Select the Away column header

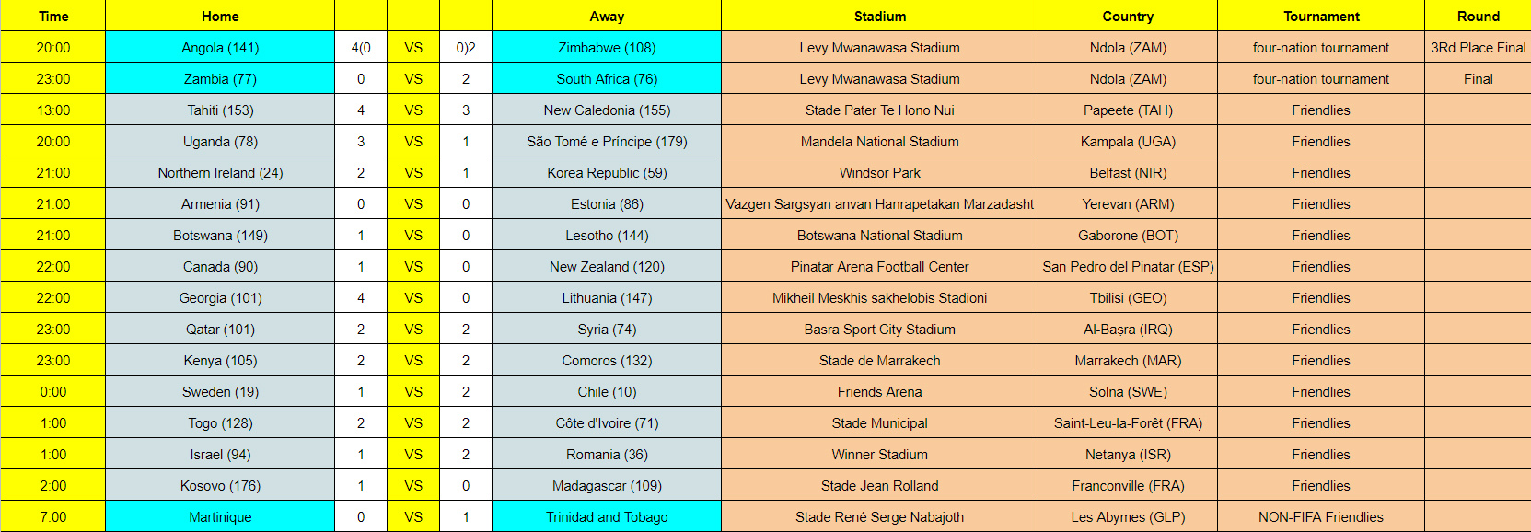(x=607, y=16)
